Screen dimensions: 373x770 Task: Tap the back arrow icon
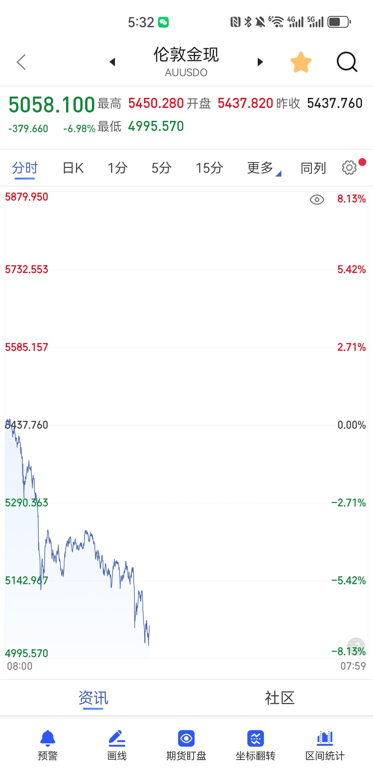click(21, 62)
